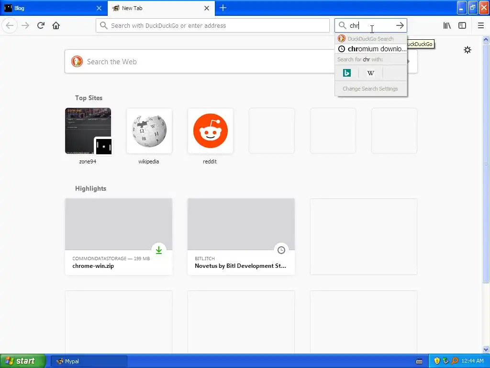This screenshot has height=368, width=490.
Task: Submit search with the go arrow
Action: pos(400,25)
